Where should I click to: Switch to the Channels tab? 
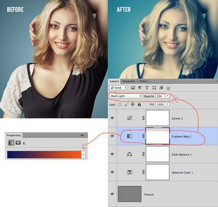point(129,81)
